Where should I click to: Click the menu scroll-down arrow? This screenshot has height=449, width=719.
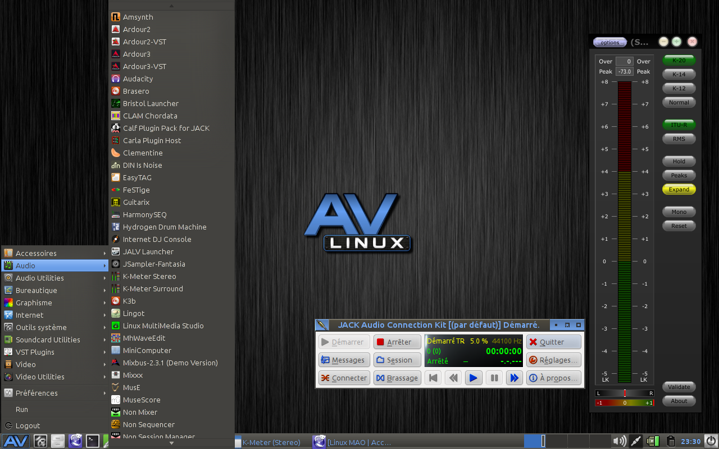tap(171, 443)
